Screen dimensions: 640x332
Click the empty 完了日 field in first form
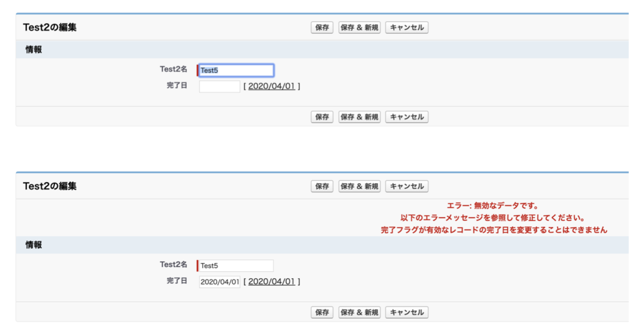[219, 86]
